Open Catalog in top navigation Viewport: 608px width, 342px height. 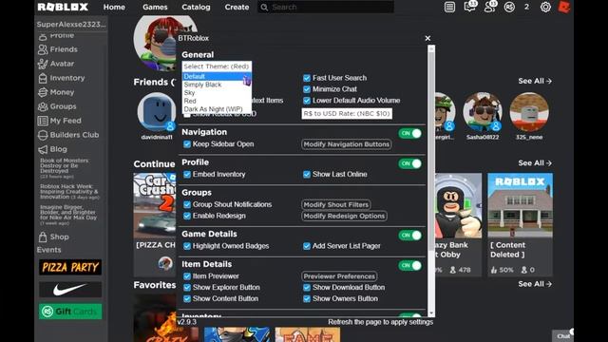(196, 7)
